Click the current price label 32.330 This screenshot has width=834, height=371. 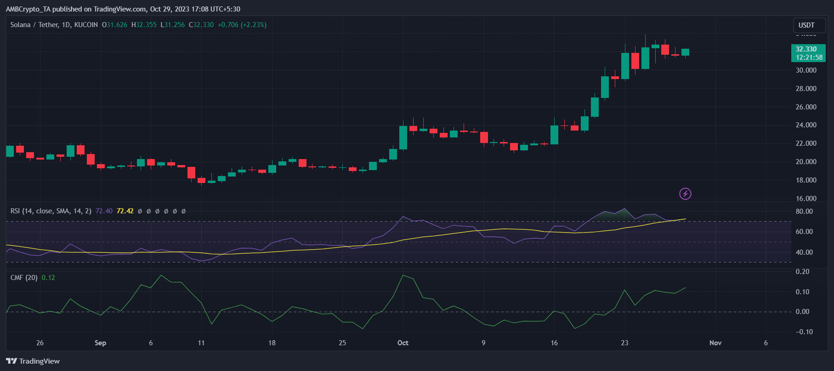806,49
